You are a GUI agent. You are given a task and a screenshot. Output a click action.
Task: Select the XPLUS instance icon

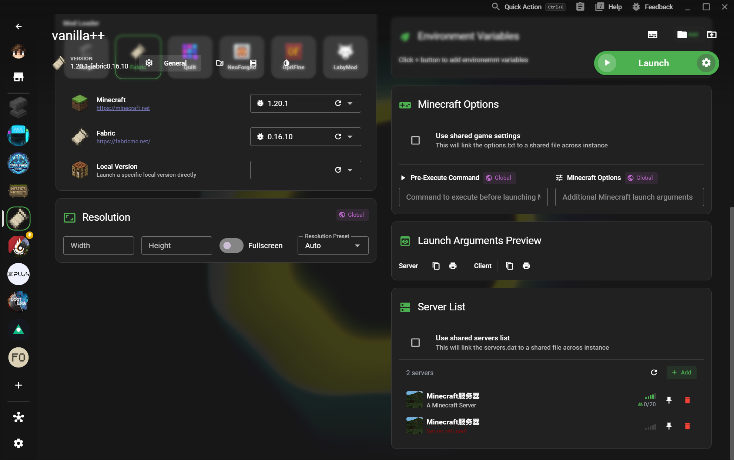tap(19, 274)
